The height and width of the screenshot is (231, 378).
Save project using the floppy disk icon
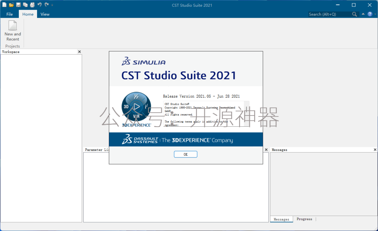18,5
